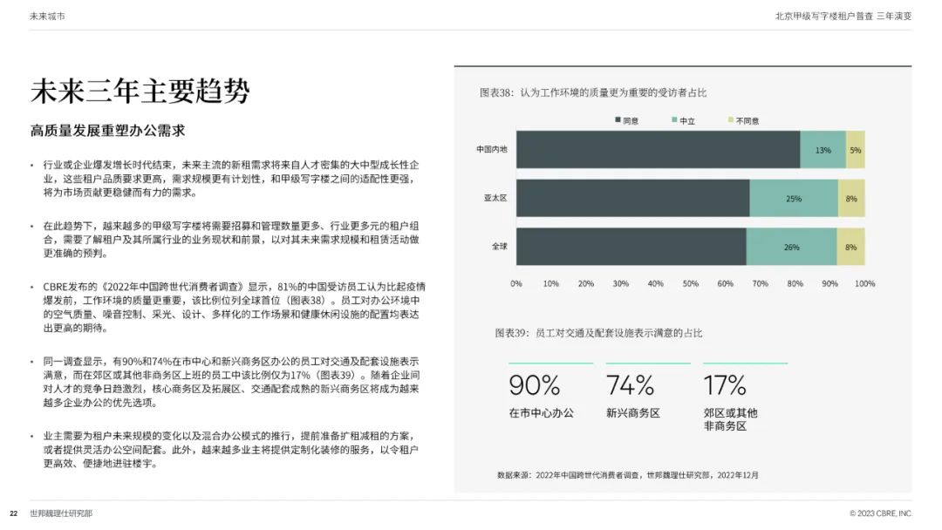Image resolution: width=942 pixels, height=530 pixels.
Task: Select the 13% neutral segment for 中国内地
Action: [823, 149]
